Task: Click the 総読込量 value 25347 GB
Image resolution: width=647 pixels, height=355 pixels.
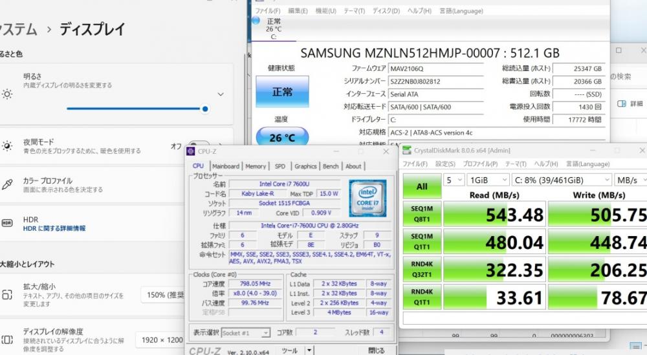Action: point(579,69)
